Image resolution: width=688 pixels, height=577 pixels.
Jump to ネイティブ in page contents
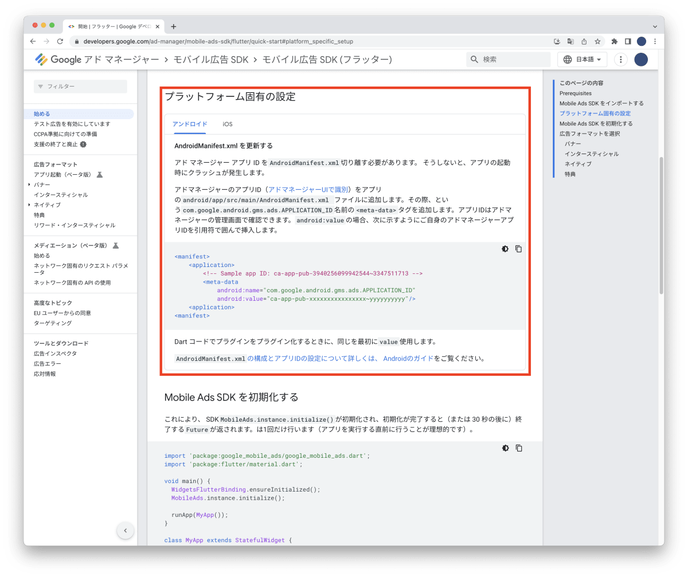tap(578, 164)
